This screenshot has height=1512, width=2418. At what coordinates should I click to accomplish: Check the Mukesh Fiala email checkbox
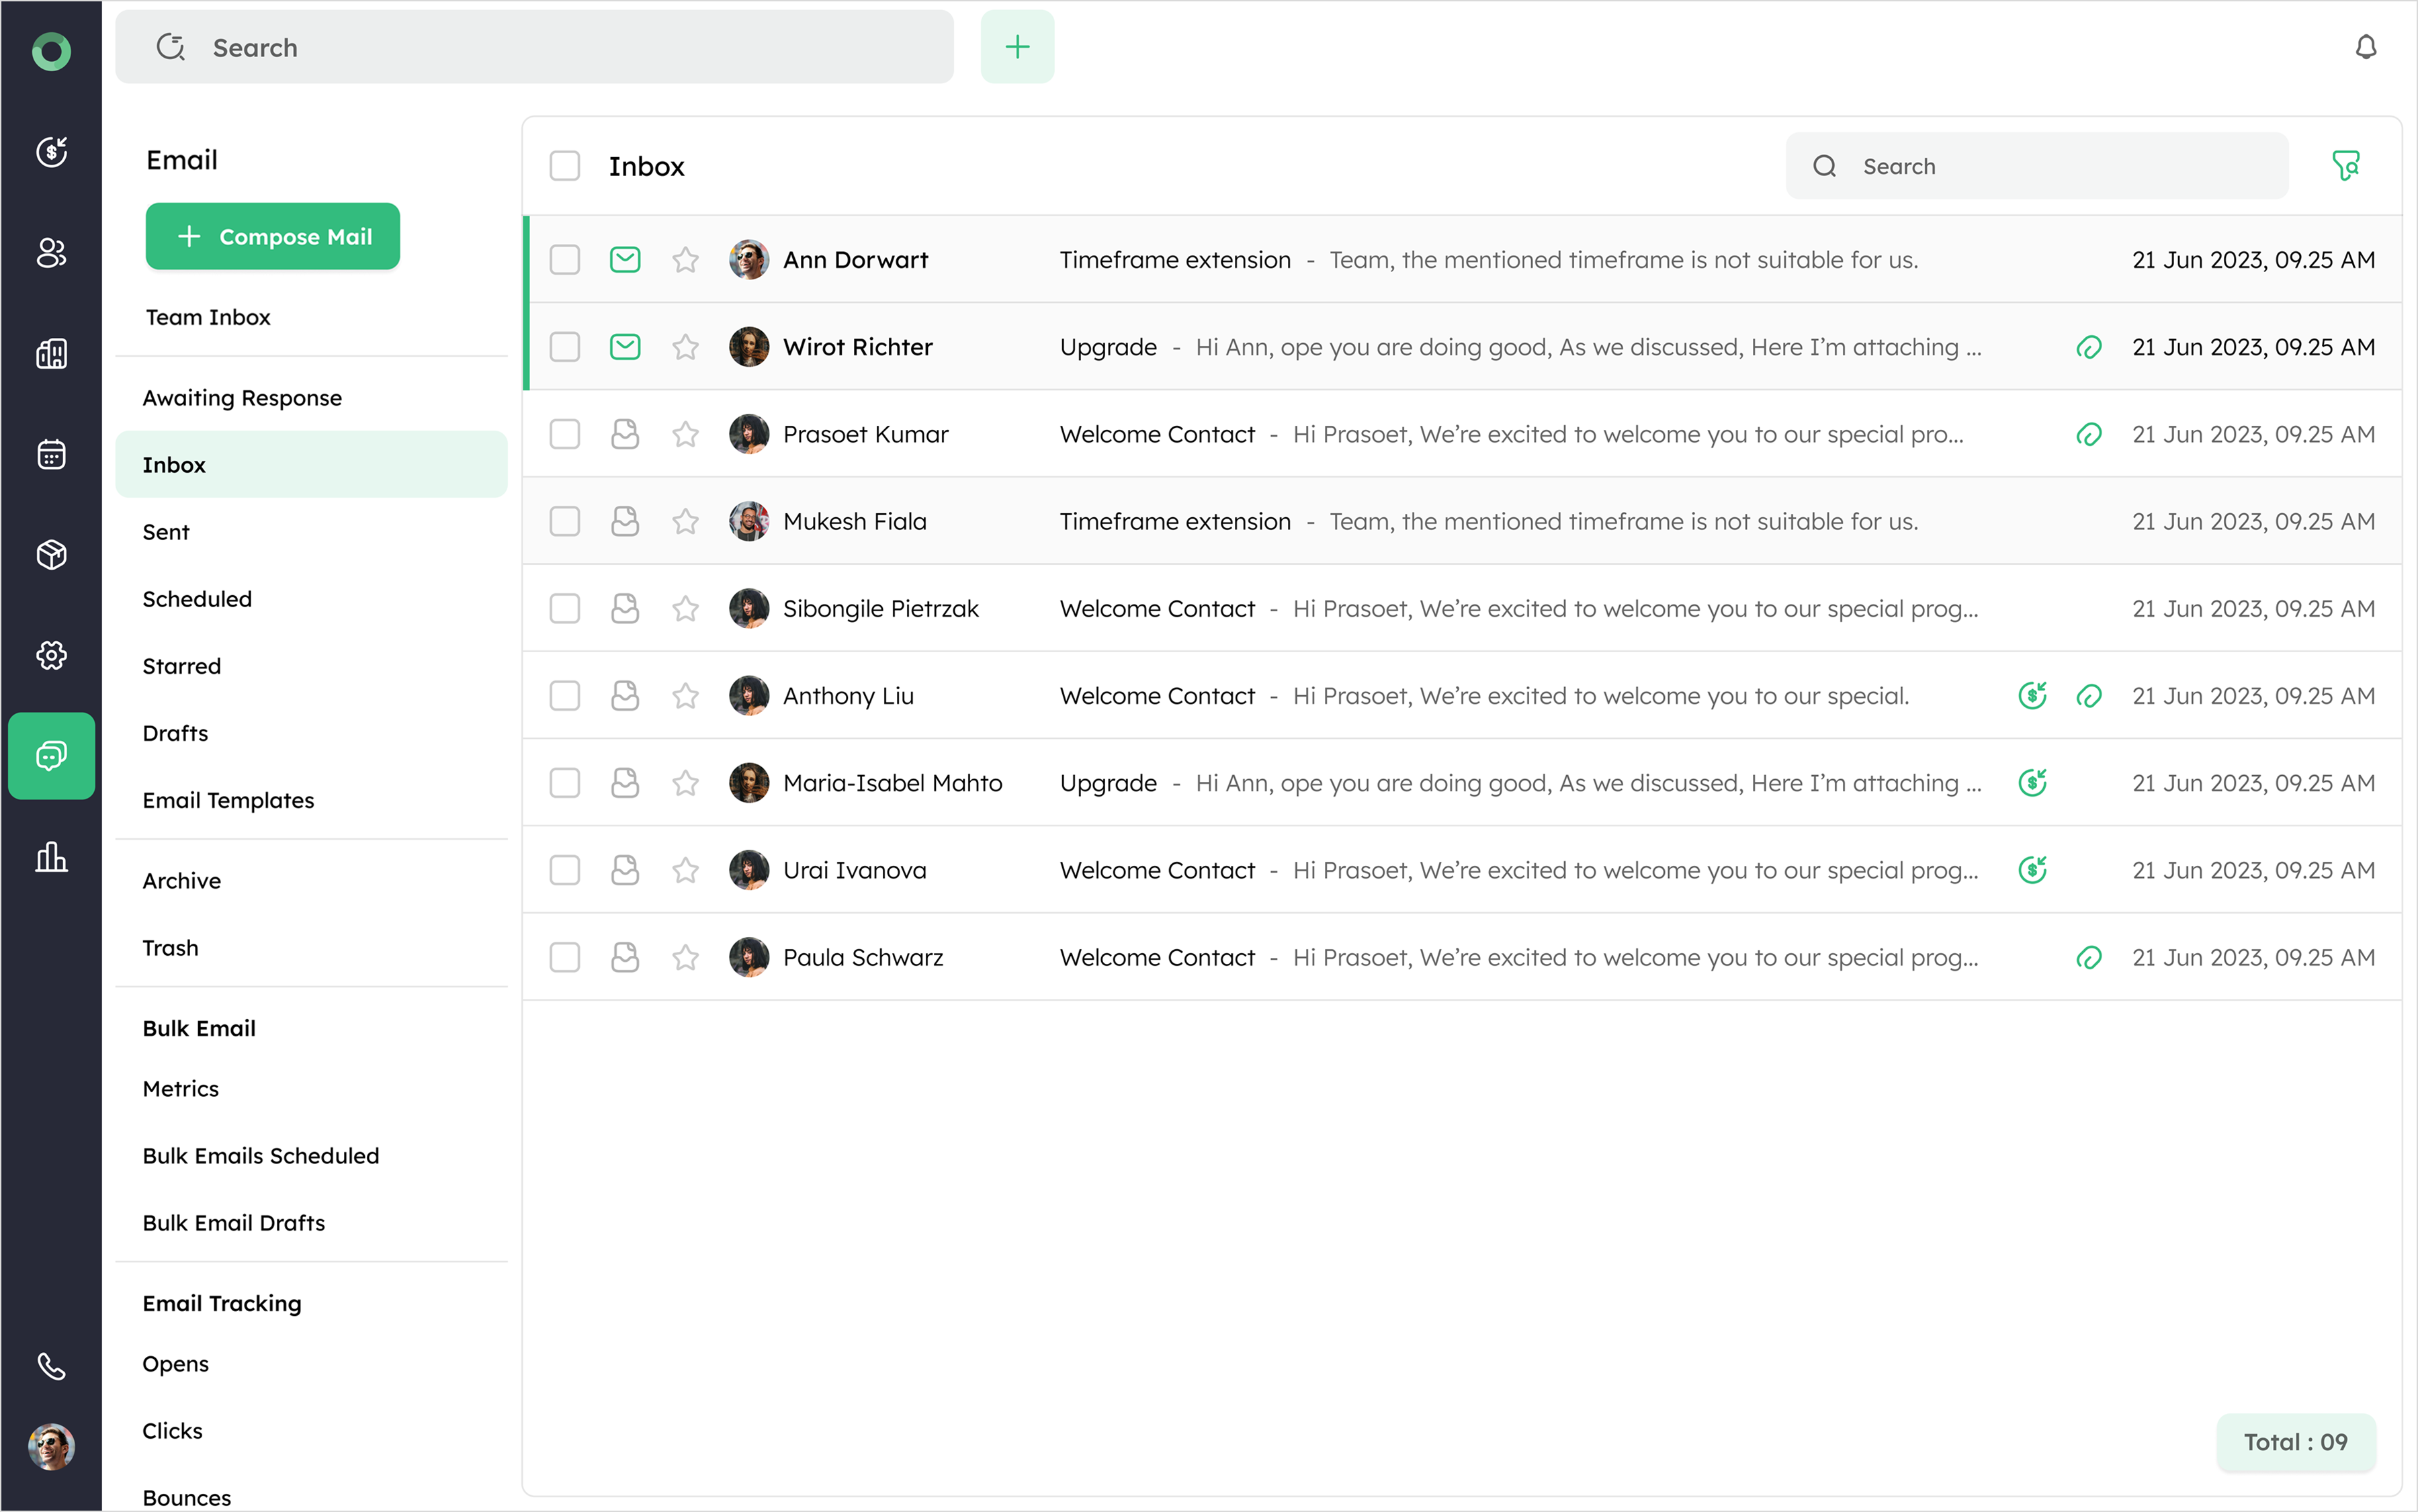(565, 521)
